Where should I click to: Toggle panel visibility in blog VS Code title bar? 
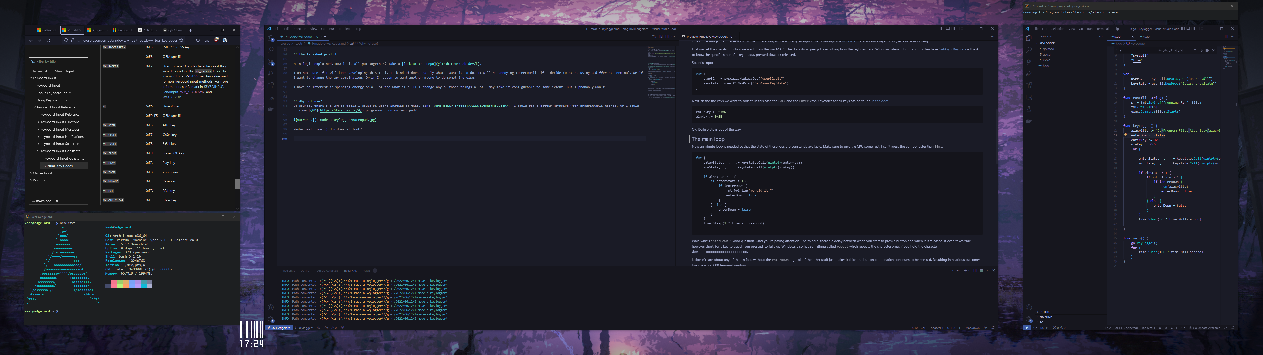[948, 29]
